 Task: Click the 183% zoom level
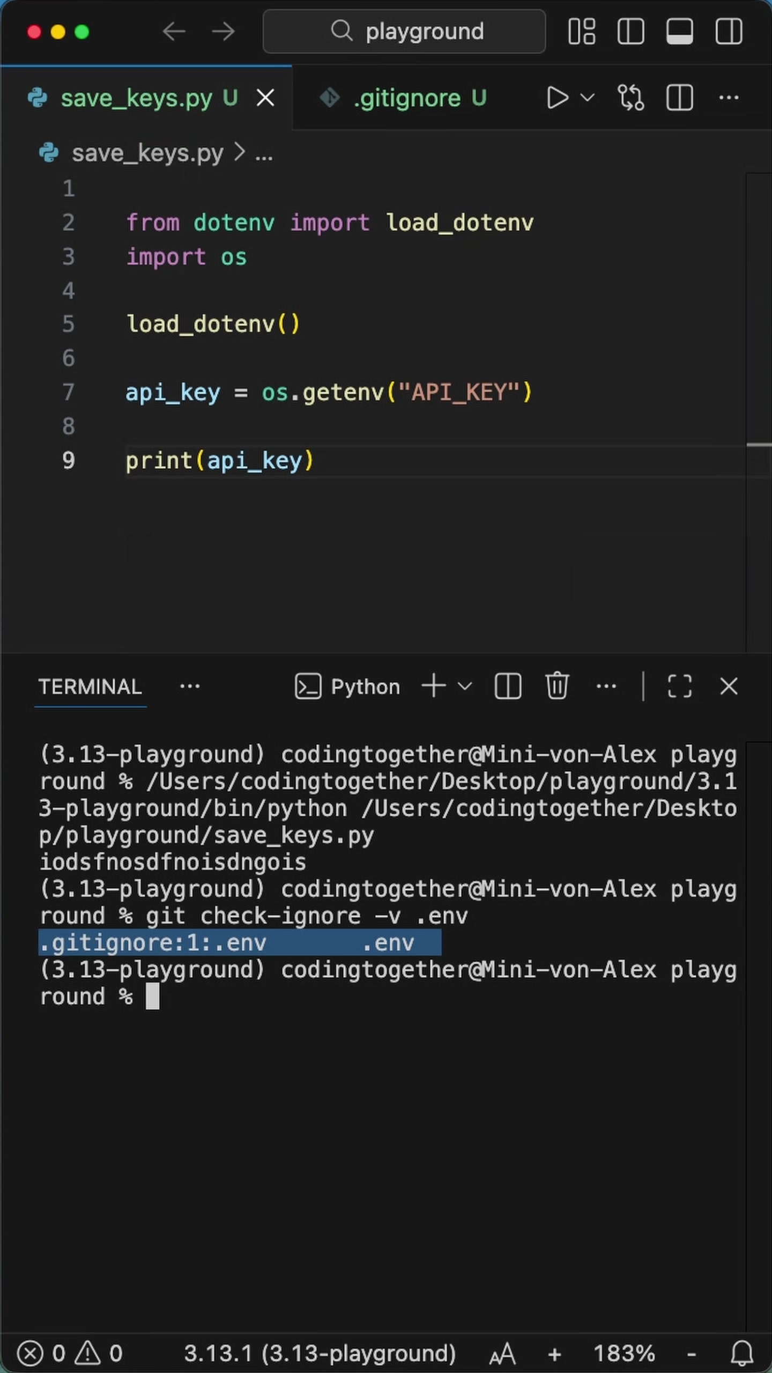[624, 1354]
